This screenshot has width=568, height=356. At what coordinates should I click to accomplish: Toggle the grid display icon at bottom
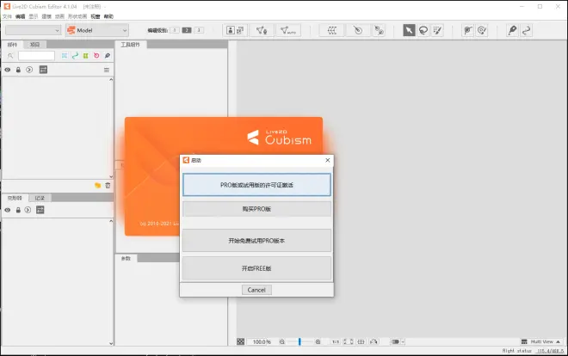[361, 341]
